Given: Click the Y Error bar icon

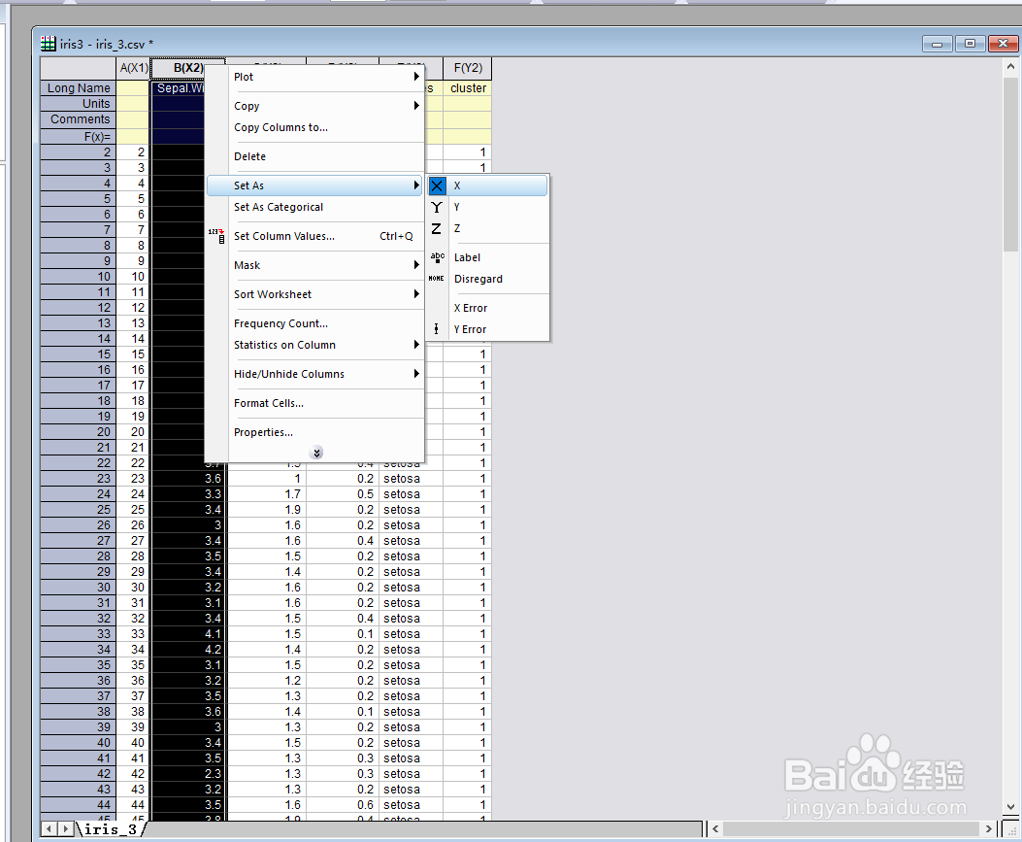Looking at the screenshot, I should click(436, 329).
